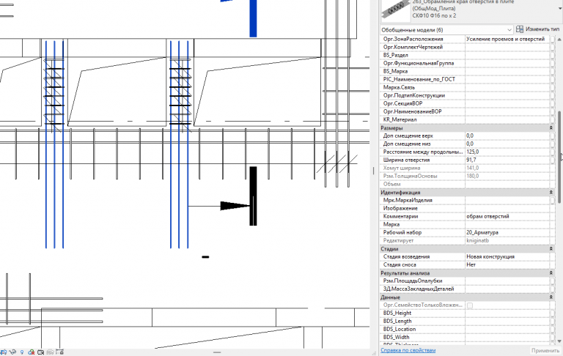Image resolution: width=563 pixels, height=356 pixels.
Task: Collapse the Стадии section
Action: [x=551, y=249]
